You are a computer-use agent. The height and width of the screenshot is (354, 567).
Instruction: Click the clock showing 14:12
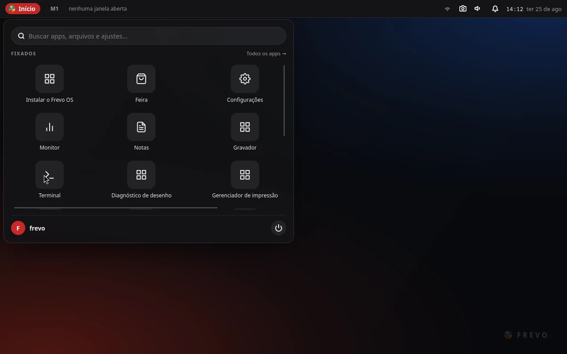(x=515, y=9)
